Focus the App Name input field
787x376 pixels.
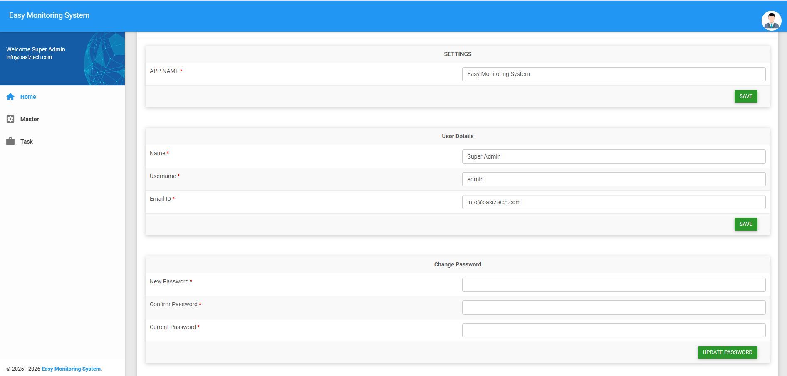click(614, 74)
